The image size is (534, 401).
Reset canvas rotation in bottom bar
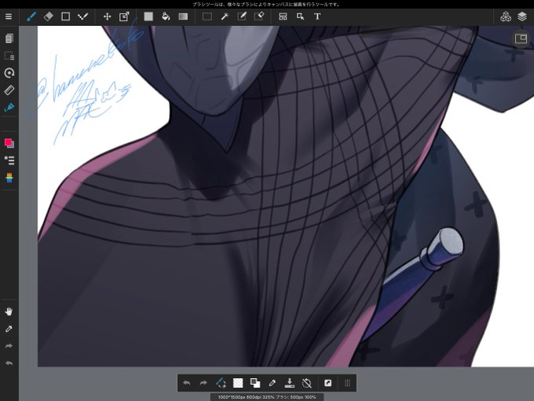[x=306, y=383]
